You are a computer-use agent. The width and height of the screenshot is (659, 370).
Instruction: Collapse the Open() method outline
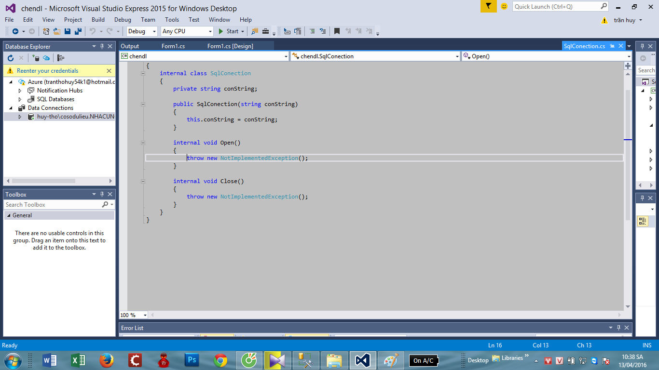tap(143, 143)
